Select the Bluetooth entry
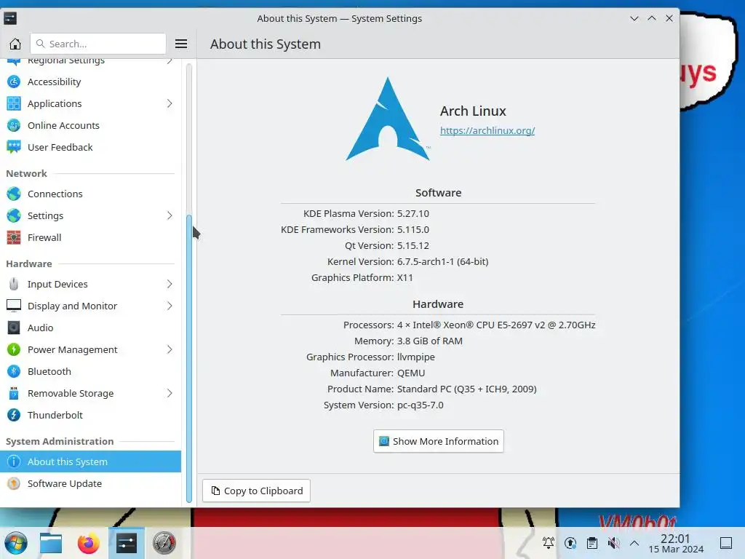This screenshot has width=745, height=559. [91, 371]
